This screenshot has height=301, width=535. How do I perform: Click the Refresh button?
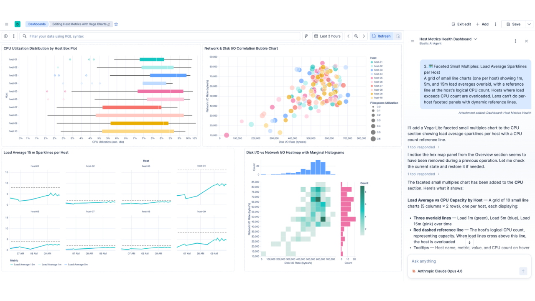[x=381, y=36]
